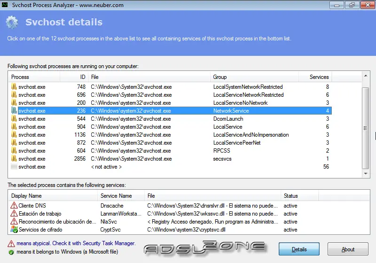Restore down the Svchost Process Analyzer window
This screenshot has width=376, height=263.
click(x=352, y=5)
